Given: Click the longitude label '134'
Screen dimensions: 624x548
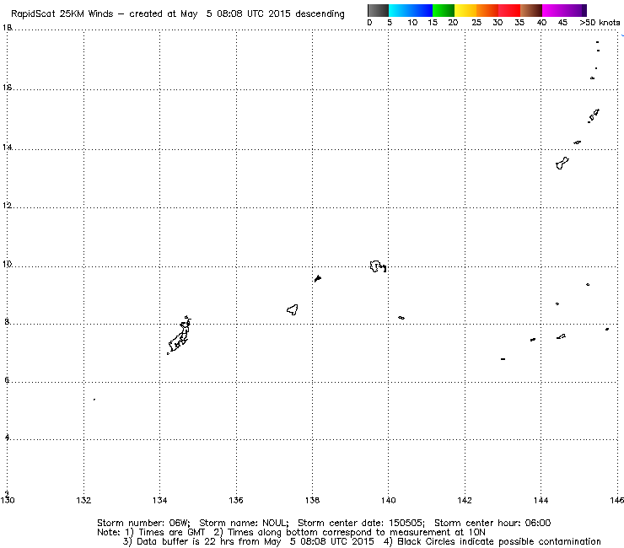Looking at the screenshot, I should (x=160, y=500).
